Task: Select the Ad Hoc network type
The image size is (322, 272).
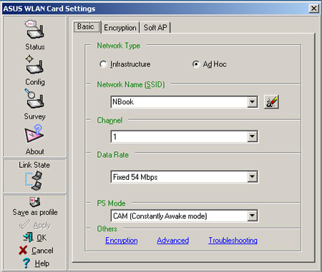Action: tap(196, 64)
